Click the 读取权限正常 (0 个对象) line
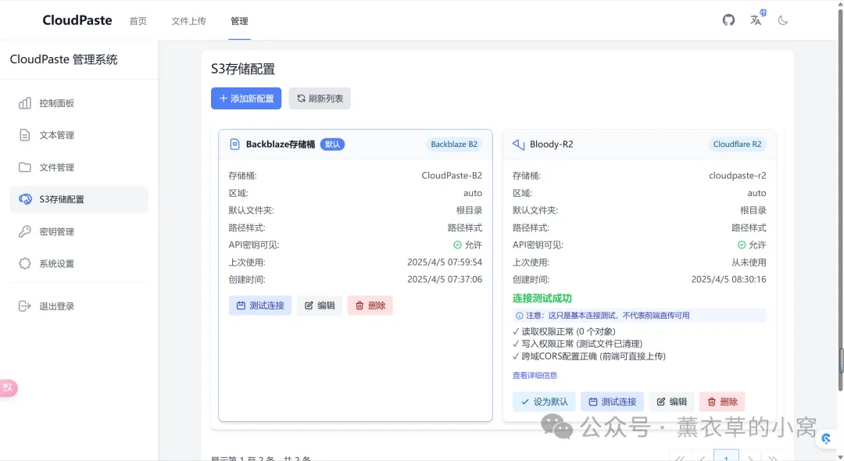This screenshot has height=461, width=844. [564, 331]
